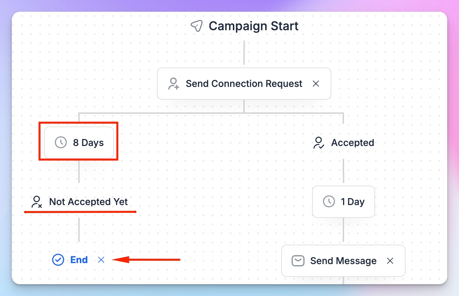Click the person-with-x Not Accepted Yet icon
Screen dimensions: 459x296
coord(37,202)
